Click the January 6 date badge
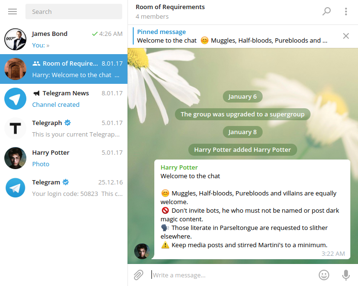The width and height of the screenshot is (358, 286). tap(243, 97)
